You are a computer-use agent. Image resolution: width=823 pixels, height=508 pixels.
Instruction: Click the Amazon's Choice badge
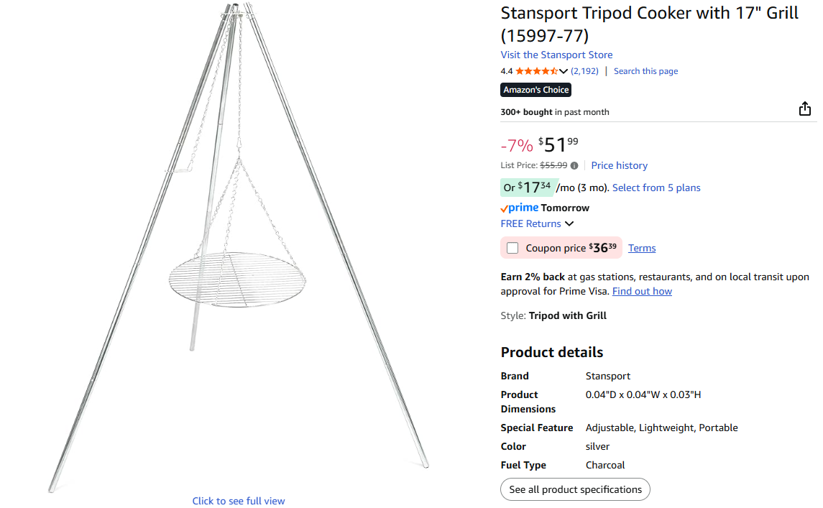536,90
